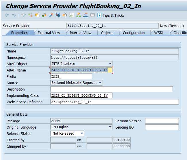Click the Test vise icon

[x=58, y=15]
